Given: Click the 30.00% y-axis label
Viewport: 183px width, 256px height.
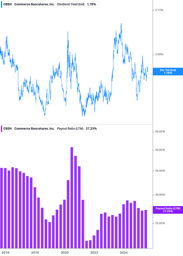Looking at the screenshot, I should (x=160, y=195).
